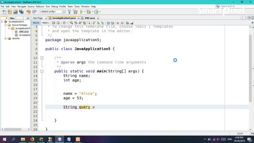
Task: Jump to last edit in editor toolbar
Action: [54, 23]
